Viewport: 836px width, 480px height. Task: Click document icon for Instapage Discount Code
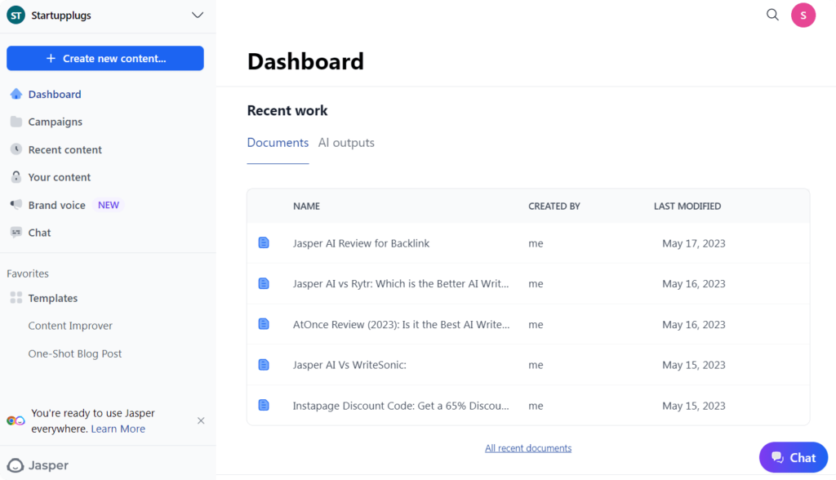pos(264,405)
